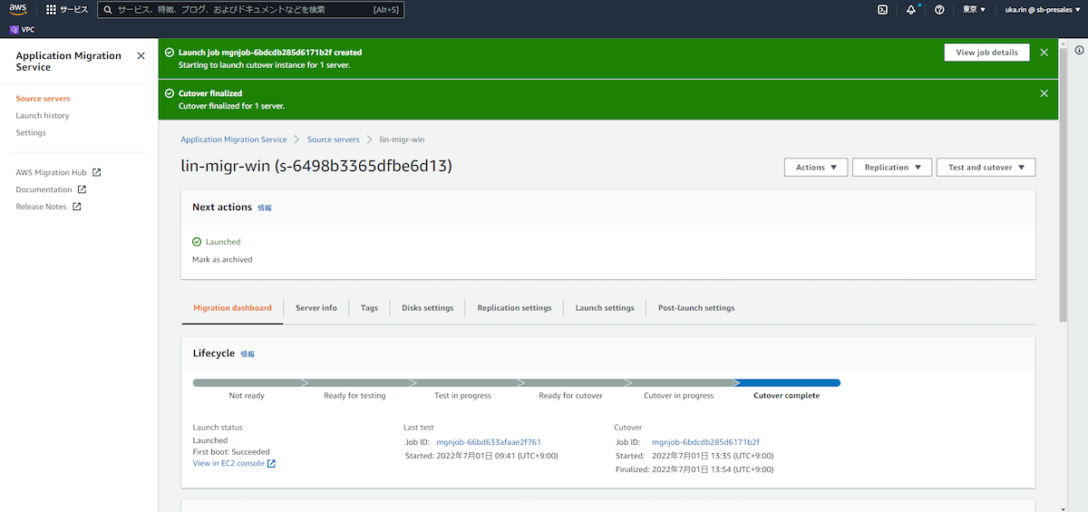
Task: Open the CloudShell terminal icon
Action: pos(882,10)
